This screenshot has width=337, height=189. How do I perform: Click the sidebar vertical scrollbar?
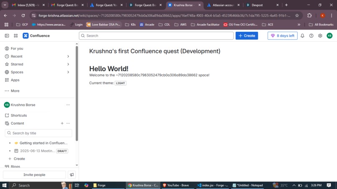77,93
